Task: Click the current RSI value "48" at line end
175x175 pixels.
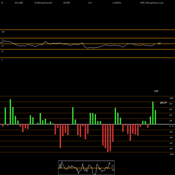Action: click(159, 43)
